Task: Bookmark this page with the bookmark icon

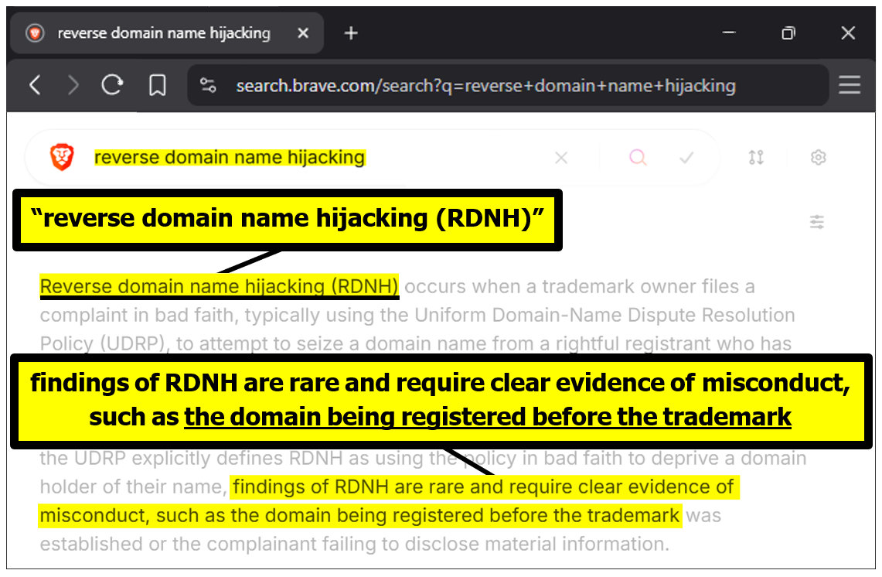Action: pyautogui.click(x=158, y=85)
